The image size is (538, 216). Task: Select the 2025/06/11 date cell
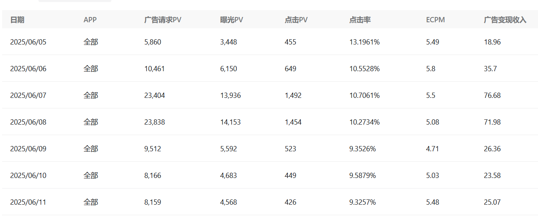tap(28, 202)
